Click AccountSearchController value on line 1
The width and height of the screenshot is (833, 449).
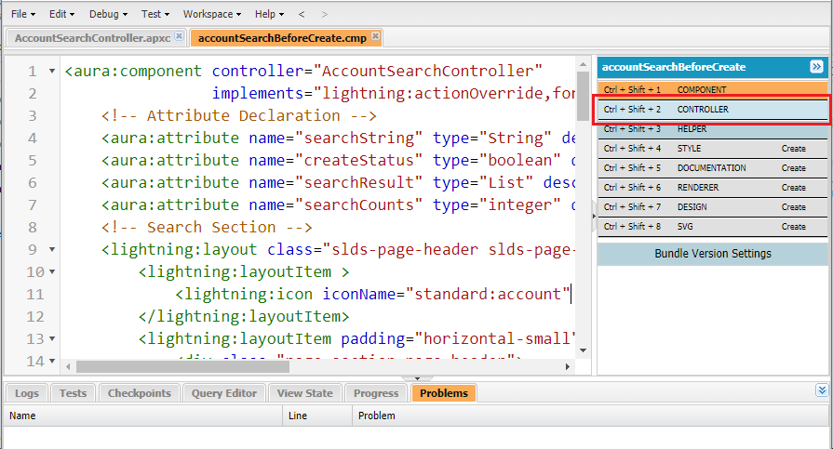(x=427, y=71)
